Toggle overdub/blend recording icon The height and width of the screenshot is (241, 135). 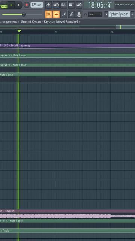coord(71,5)
